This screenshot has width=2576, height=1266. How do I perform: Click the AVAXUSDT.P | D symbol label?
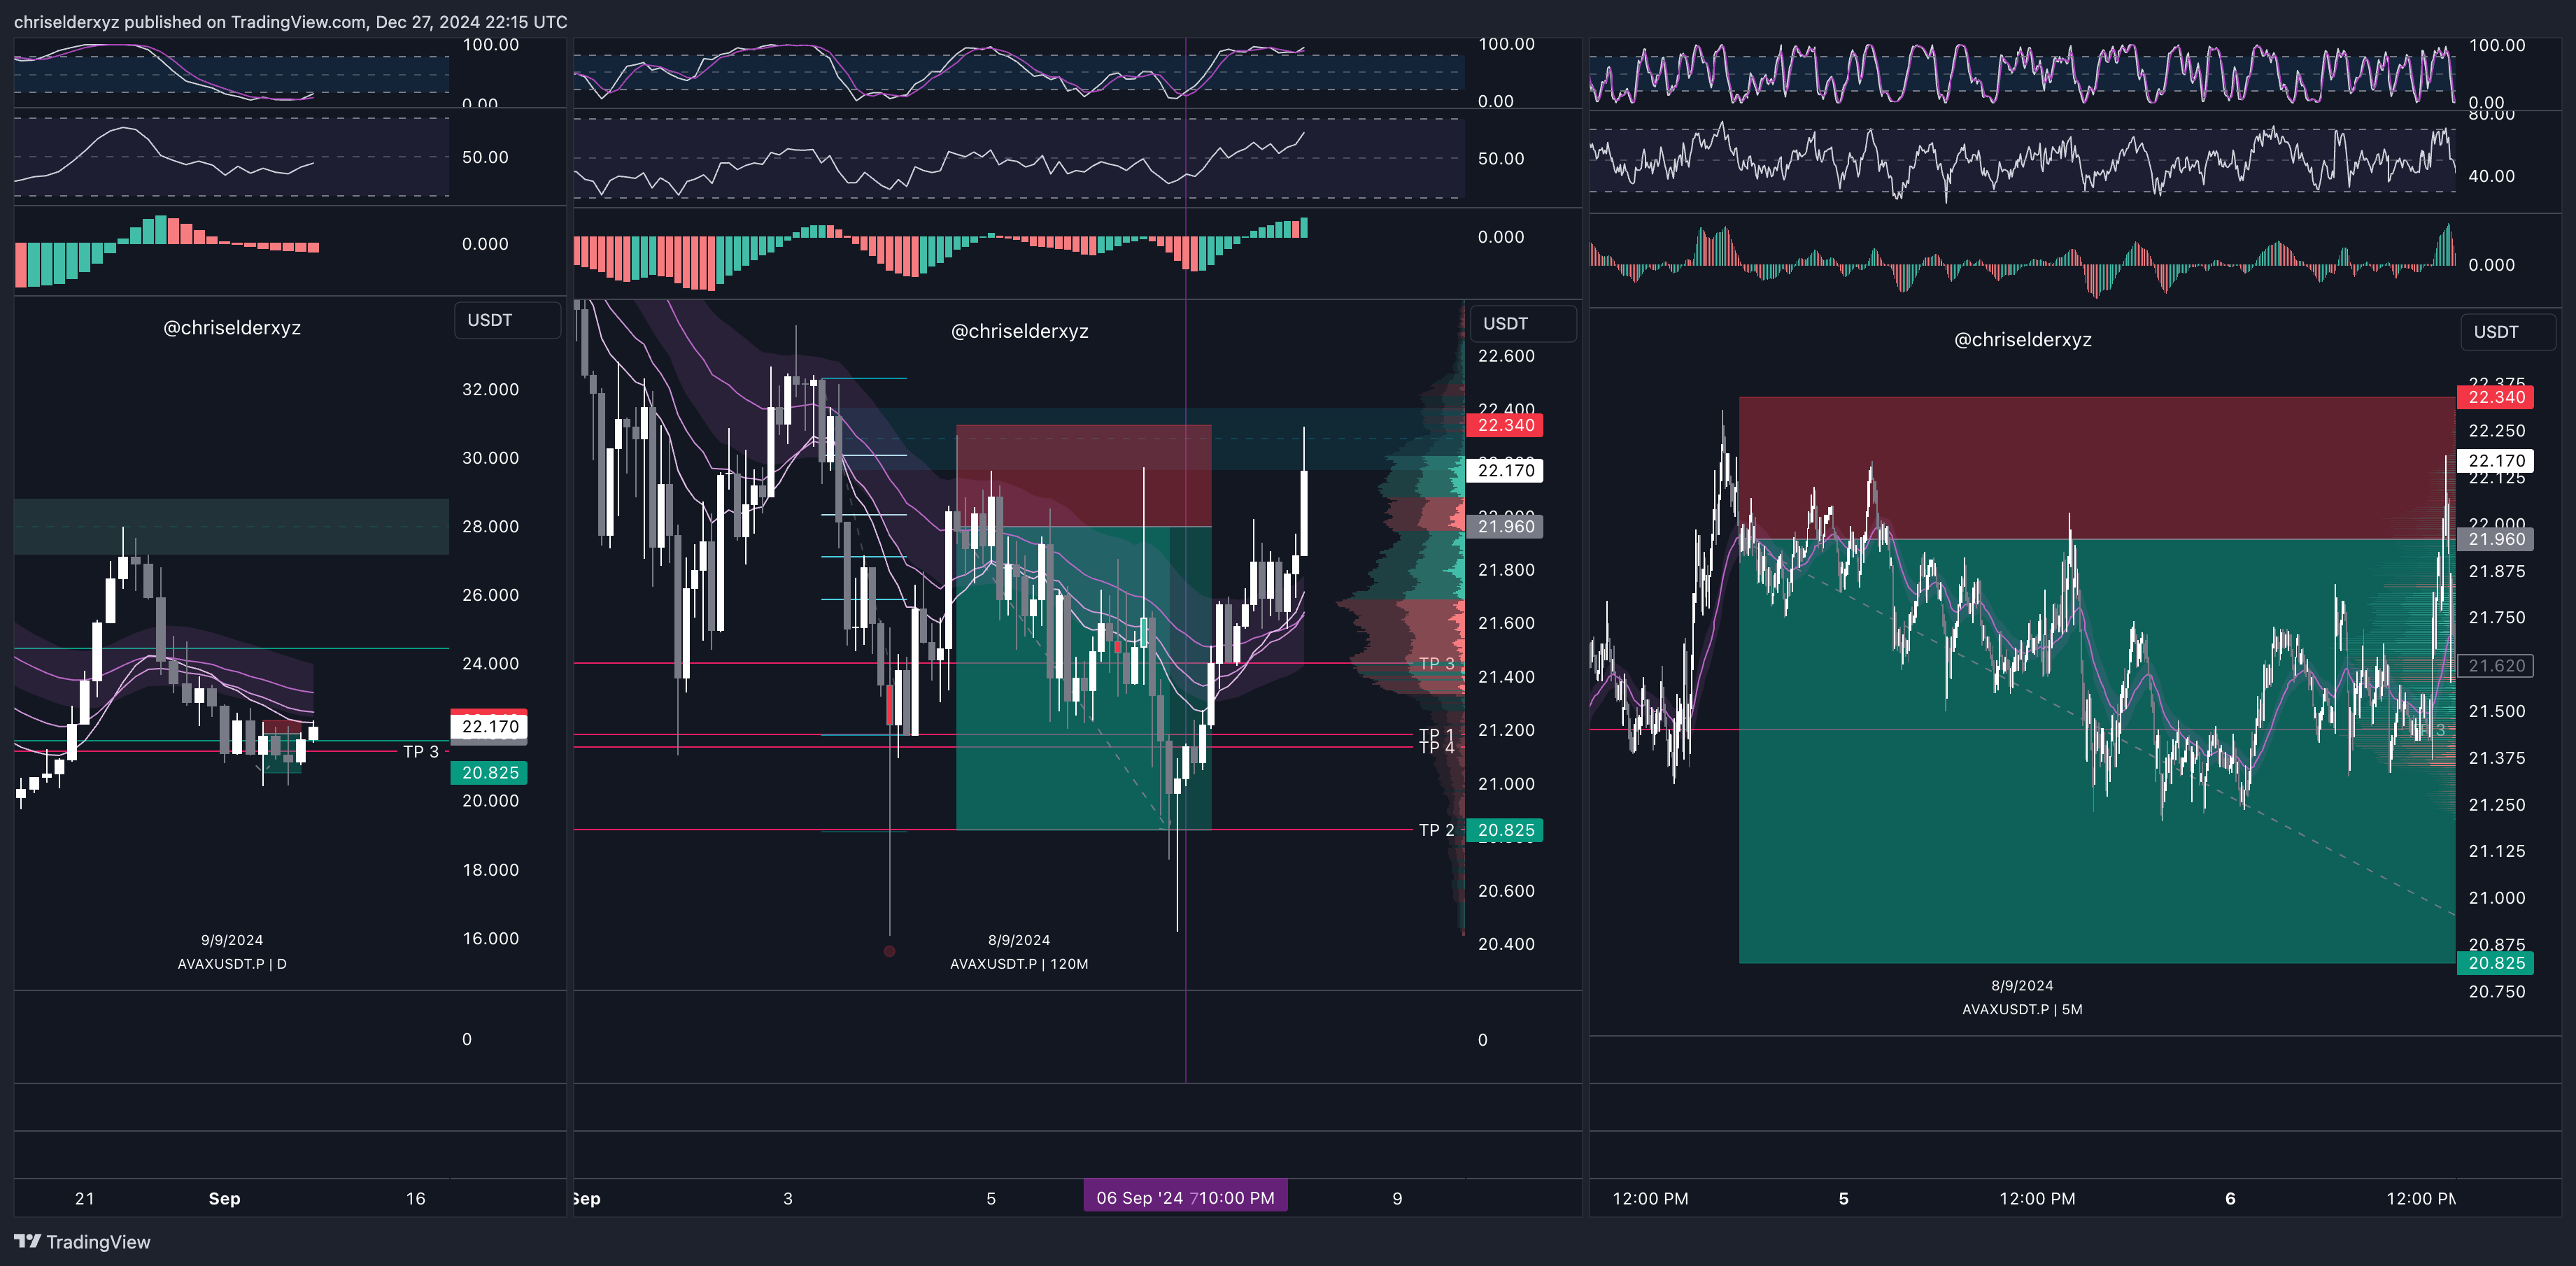click(232, 964)
